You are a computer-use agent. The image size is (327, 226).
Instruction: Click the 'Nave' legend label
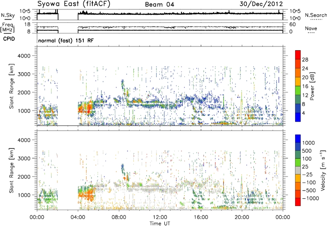[x=311, y=28]
